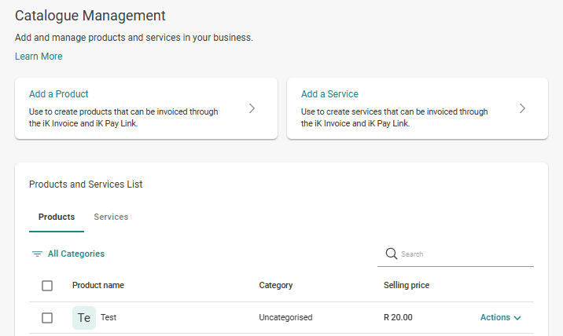The image size is (563, 336).
Task: Click the Category column header
Action: point(276,286)
